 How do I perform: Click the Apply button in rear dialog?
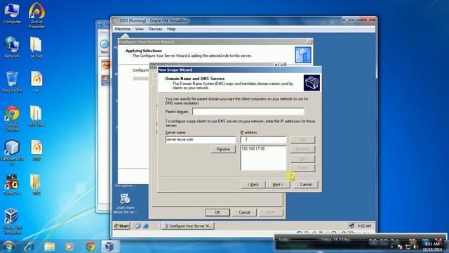pyautogui.click(x=271, y=212)
